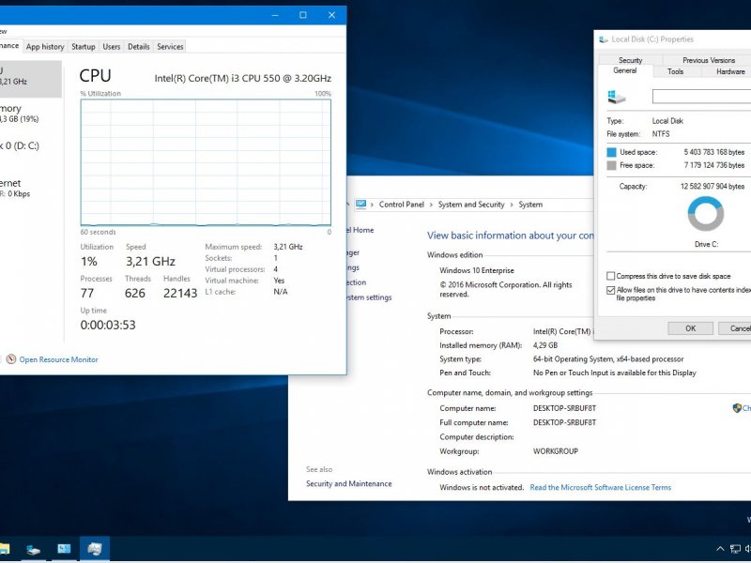Open the Advanced system settings link
This screenshot has width=751, height=563.
[369, 297]
